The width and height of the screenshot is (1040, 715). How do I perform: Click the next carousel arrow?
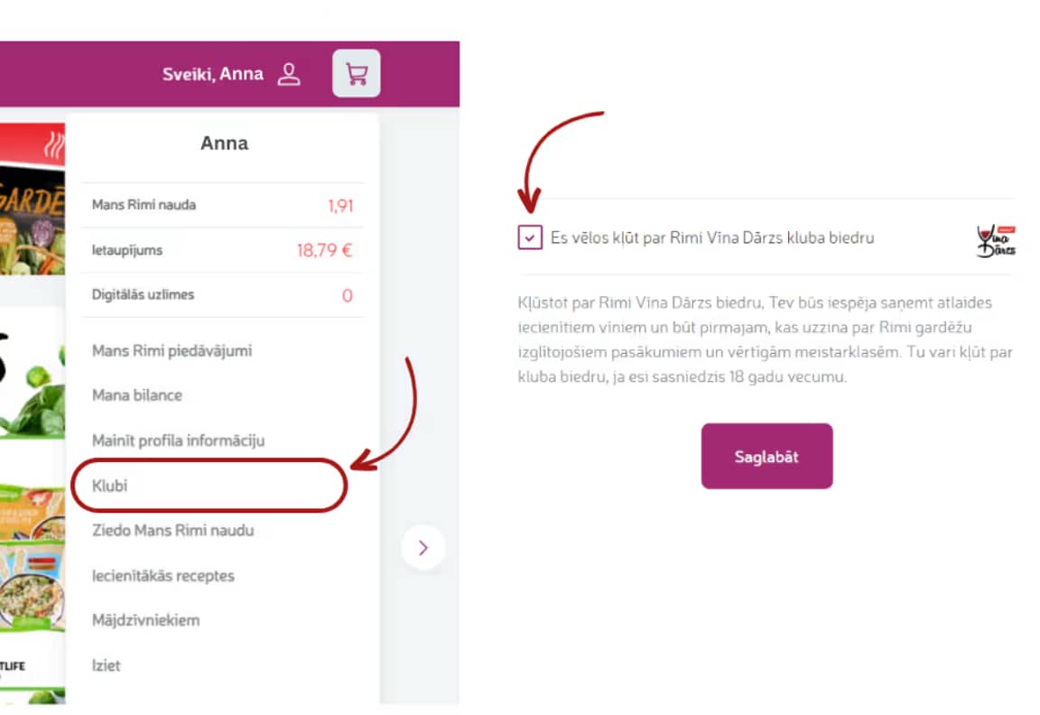(x=423, y=547)
